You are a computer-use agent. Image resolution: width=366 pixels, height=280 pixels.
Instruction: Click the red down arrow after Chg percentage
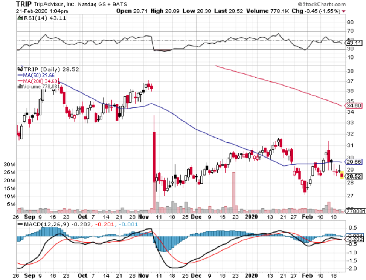click(x=343, y=11)
